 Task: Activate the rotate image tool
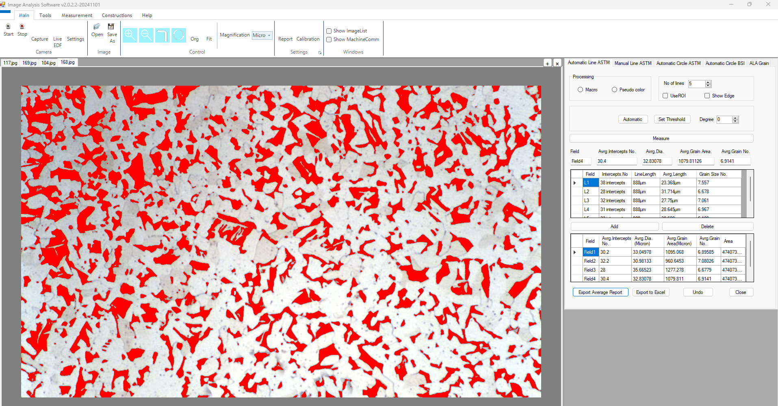pos(162,35)
